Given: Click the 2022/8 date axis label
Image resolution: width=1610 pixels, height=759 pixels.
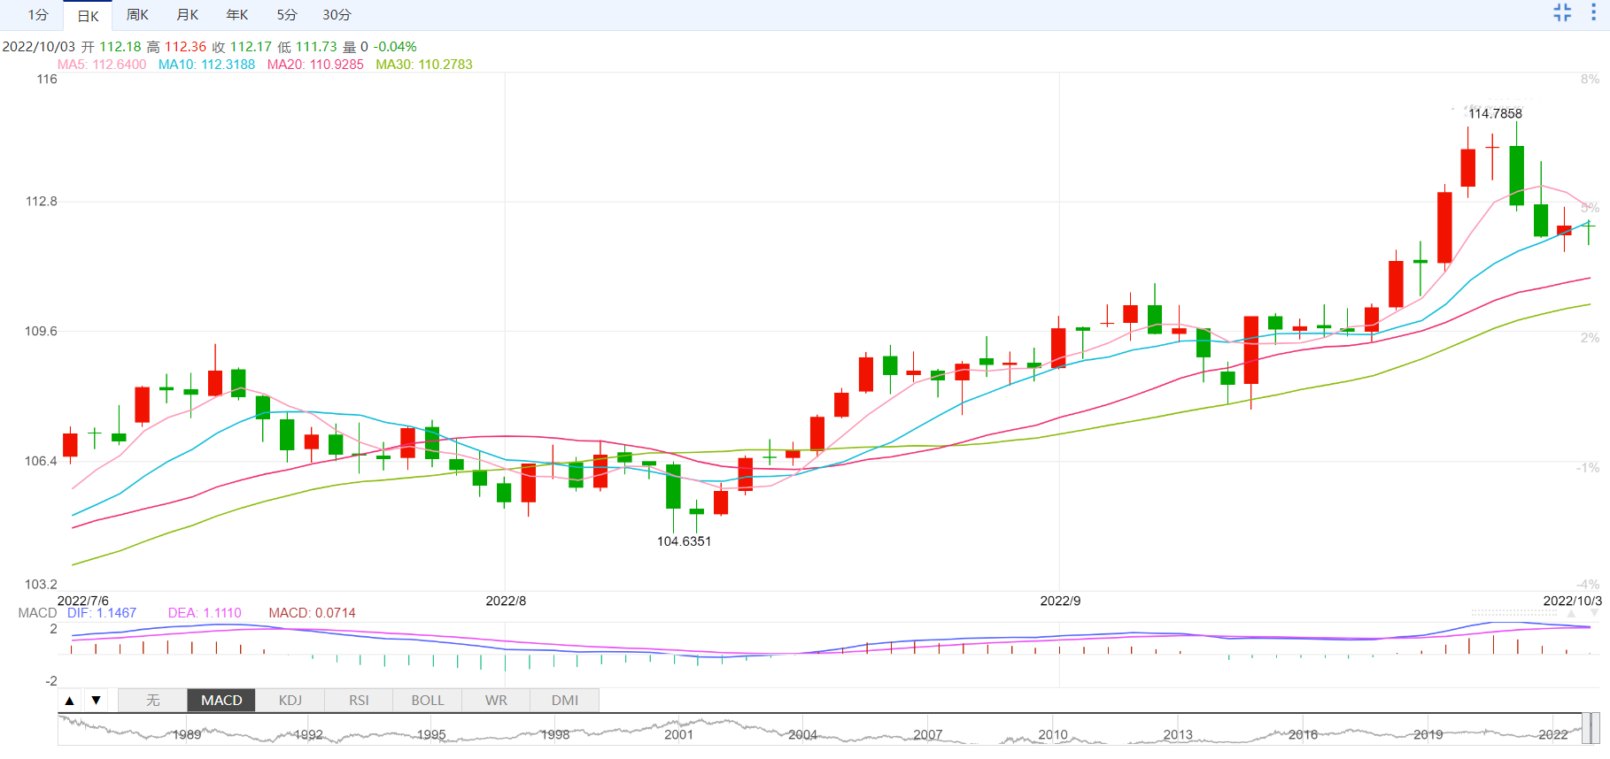Looking at the screenshot, I should click(506, 601).
